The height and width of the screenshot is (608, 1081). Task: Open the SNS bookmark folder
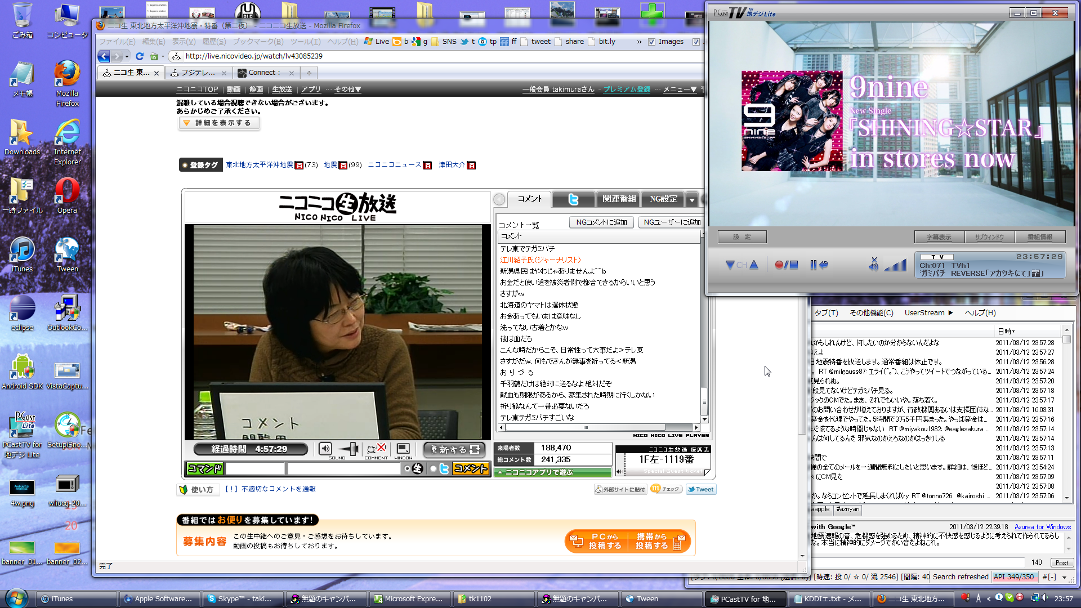click(444, 42)
